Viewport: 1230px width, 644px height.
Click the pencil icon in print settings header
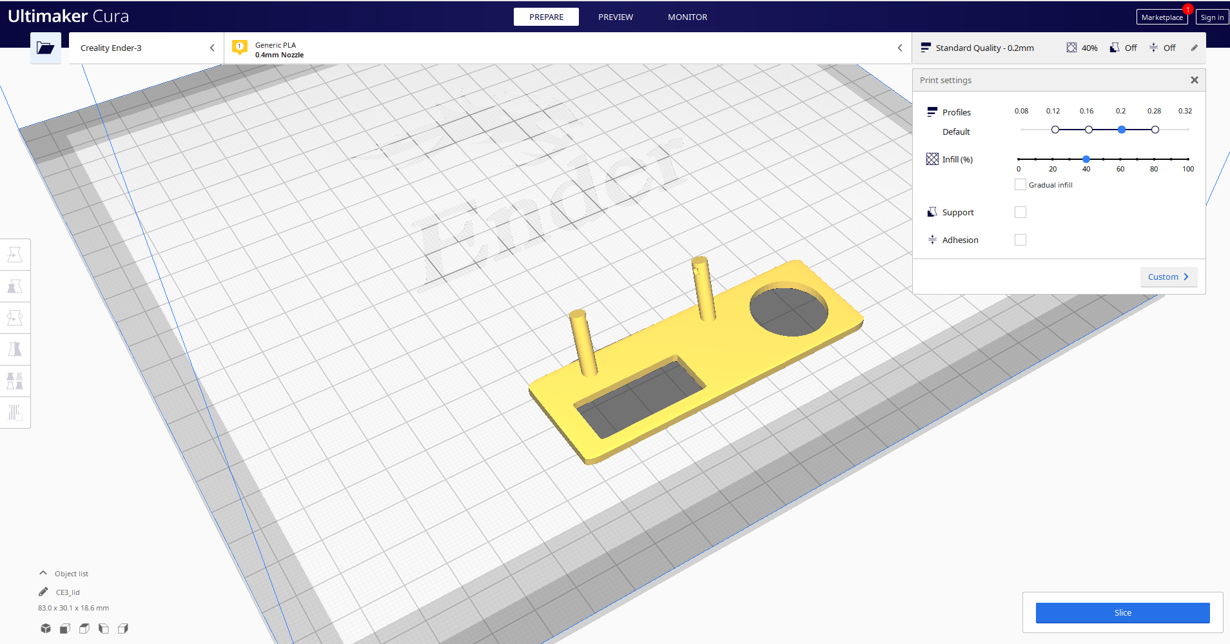coord(1194,48)
